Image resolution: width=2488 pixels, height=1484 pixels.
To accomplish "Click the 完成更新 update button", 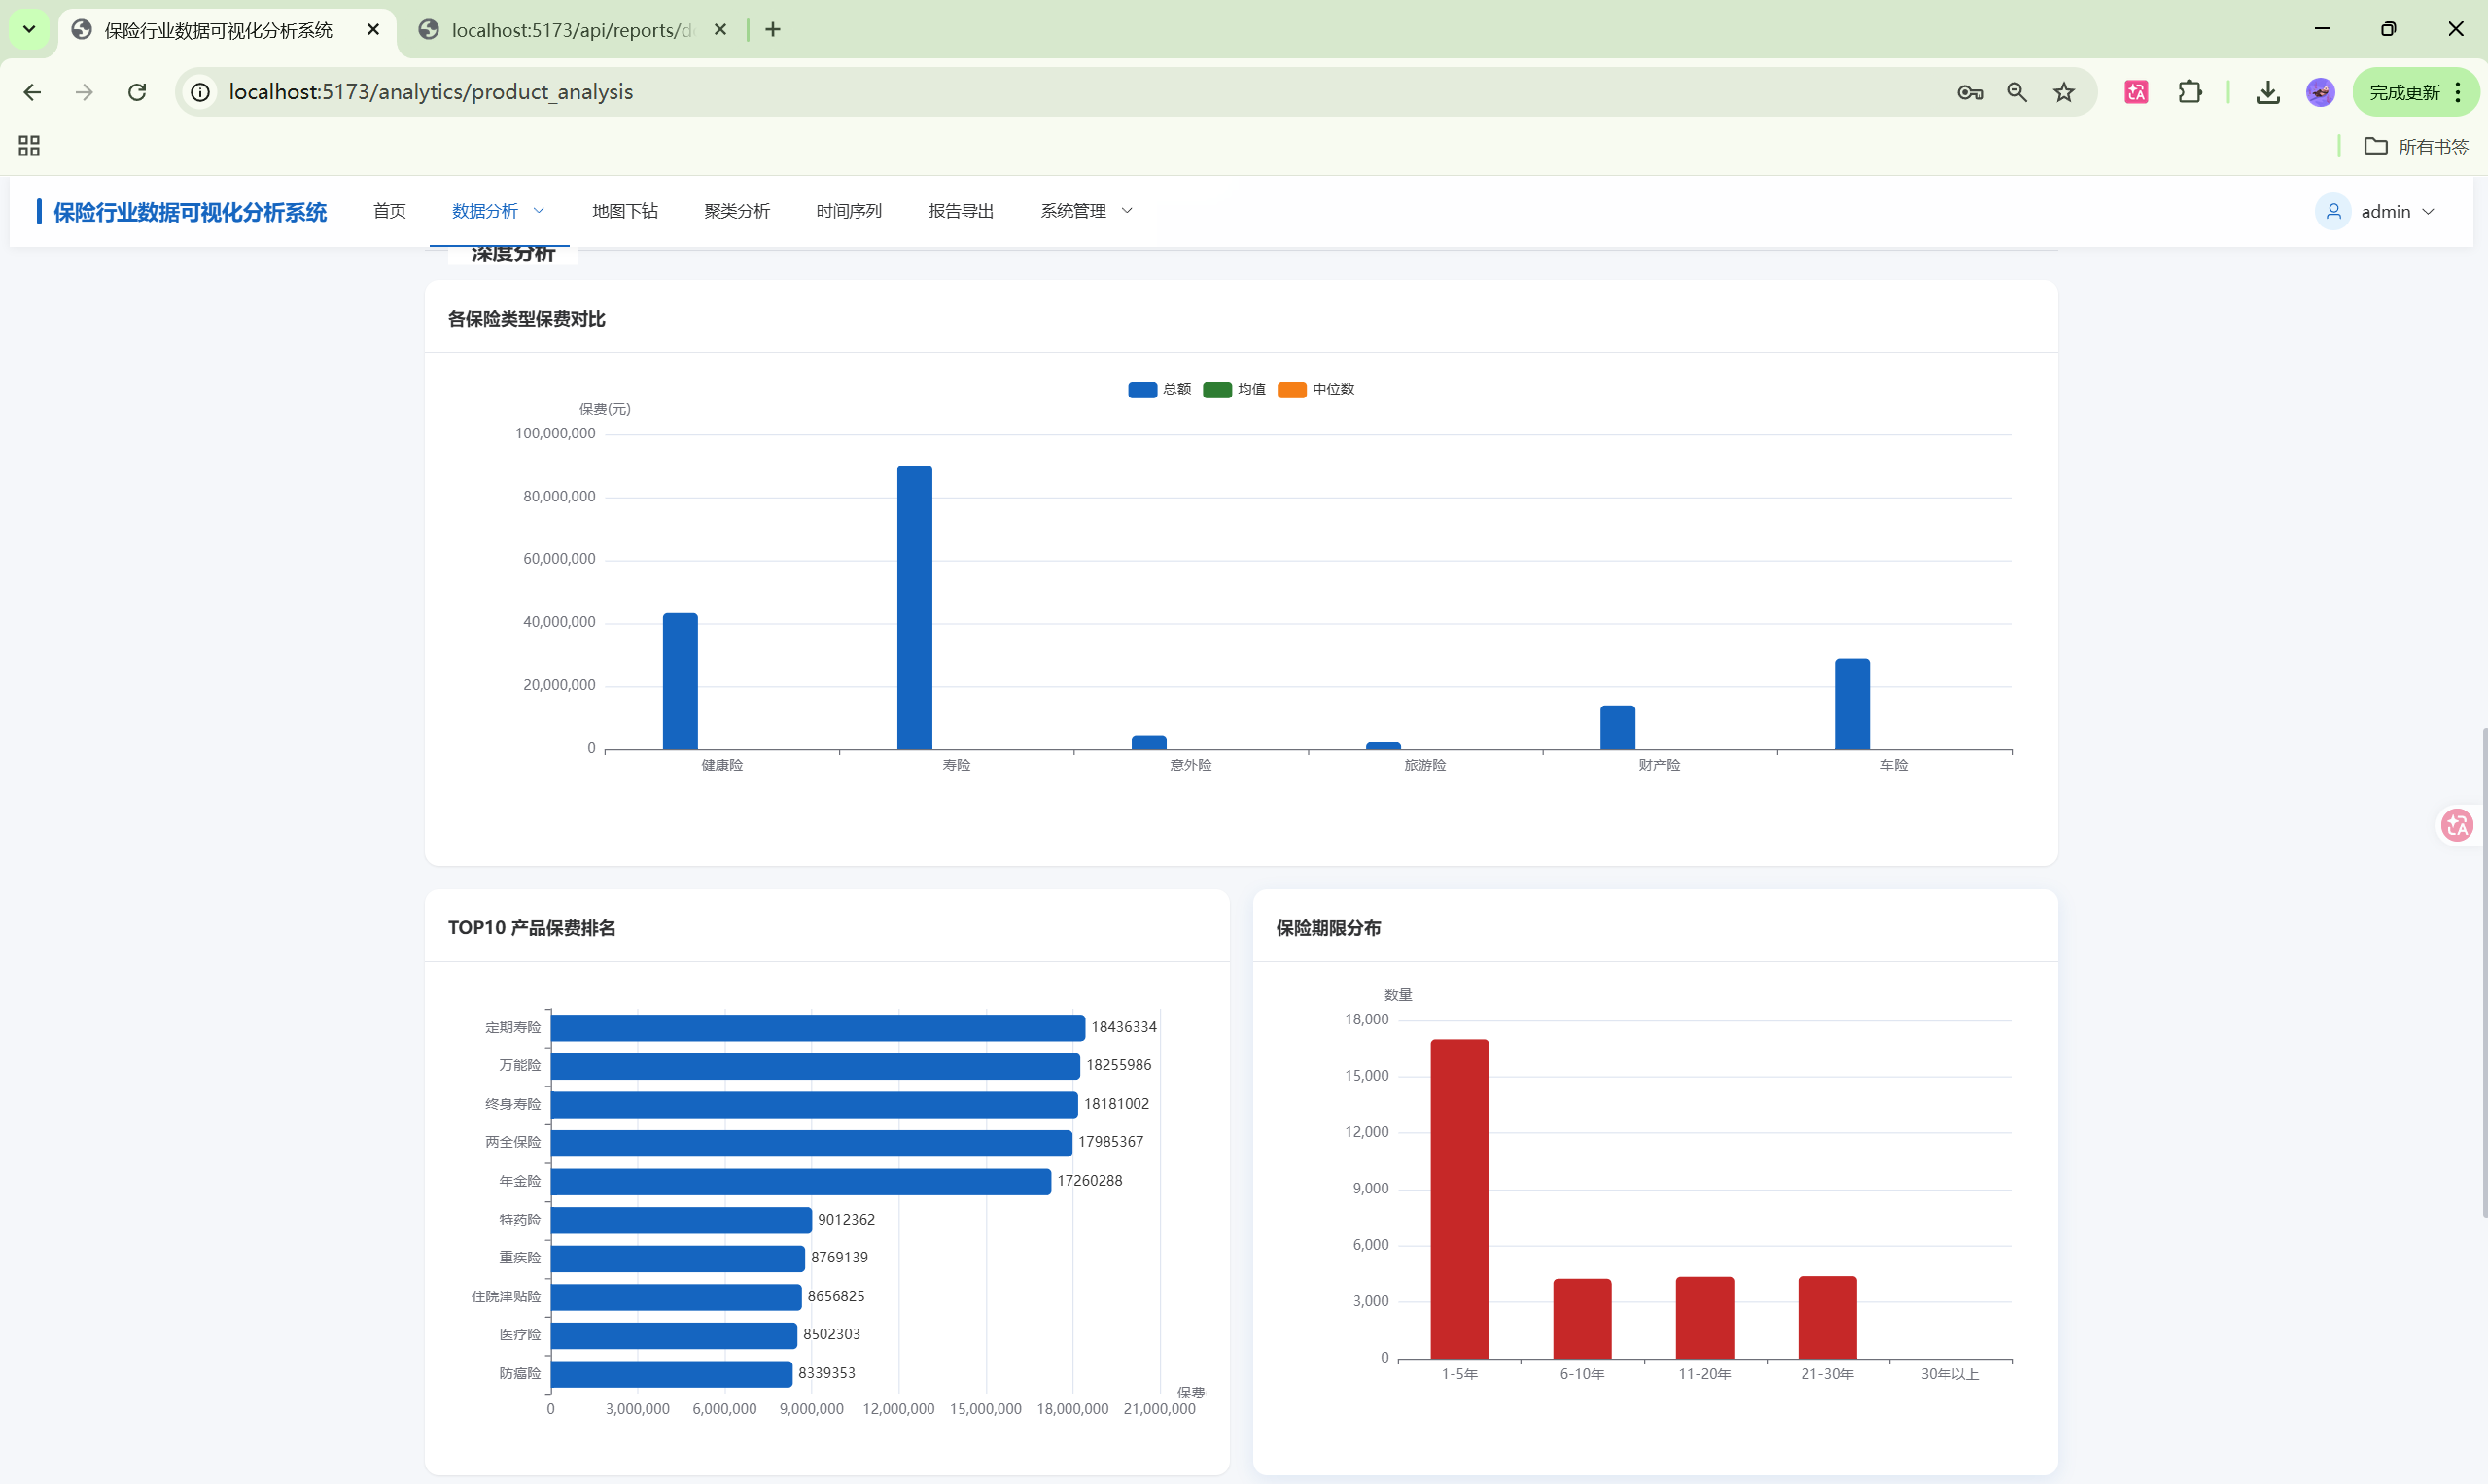I will tap(2404, 92).
